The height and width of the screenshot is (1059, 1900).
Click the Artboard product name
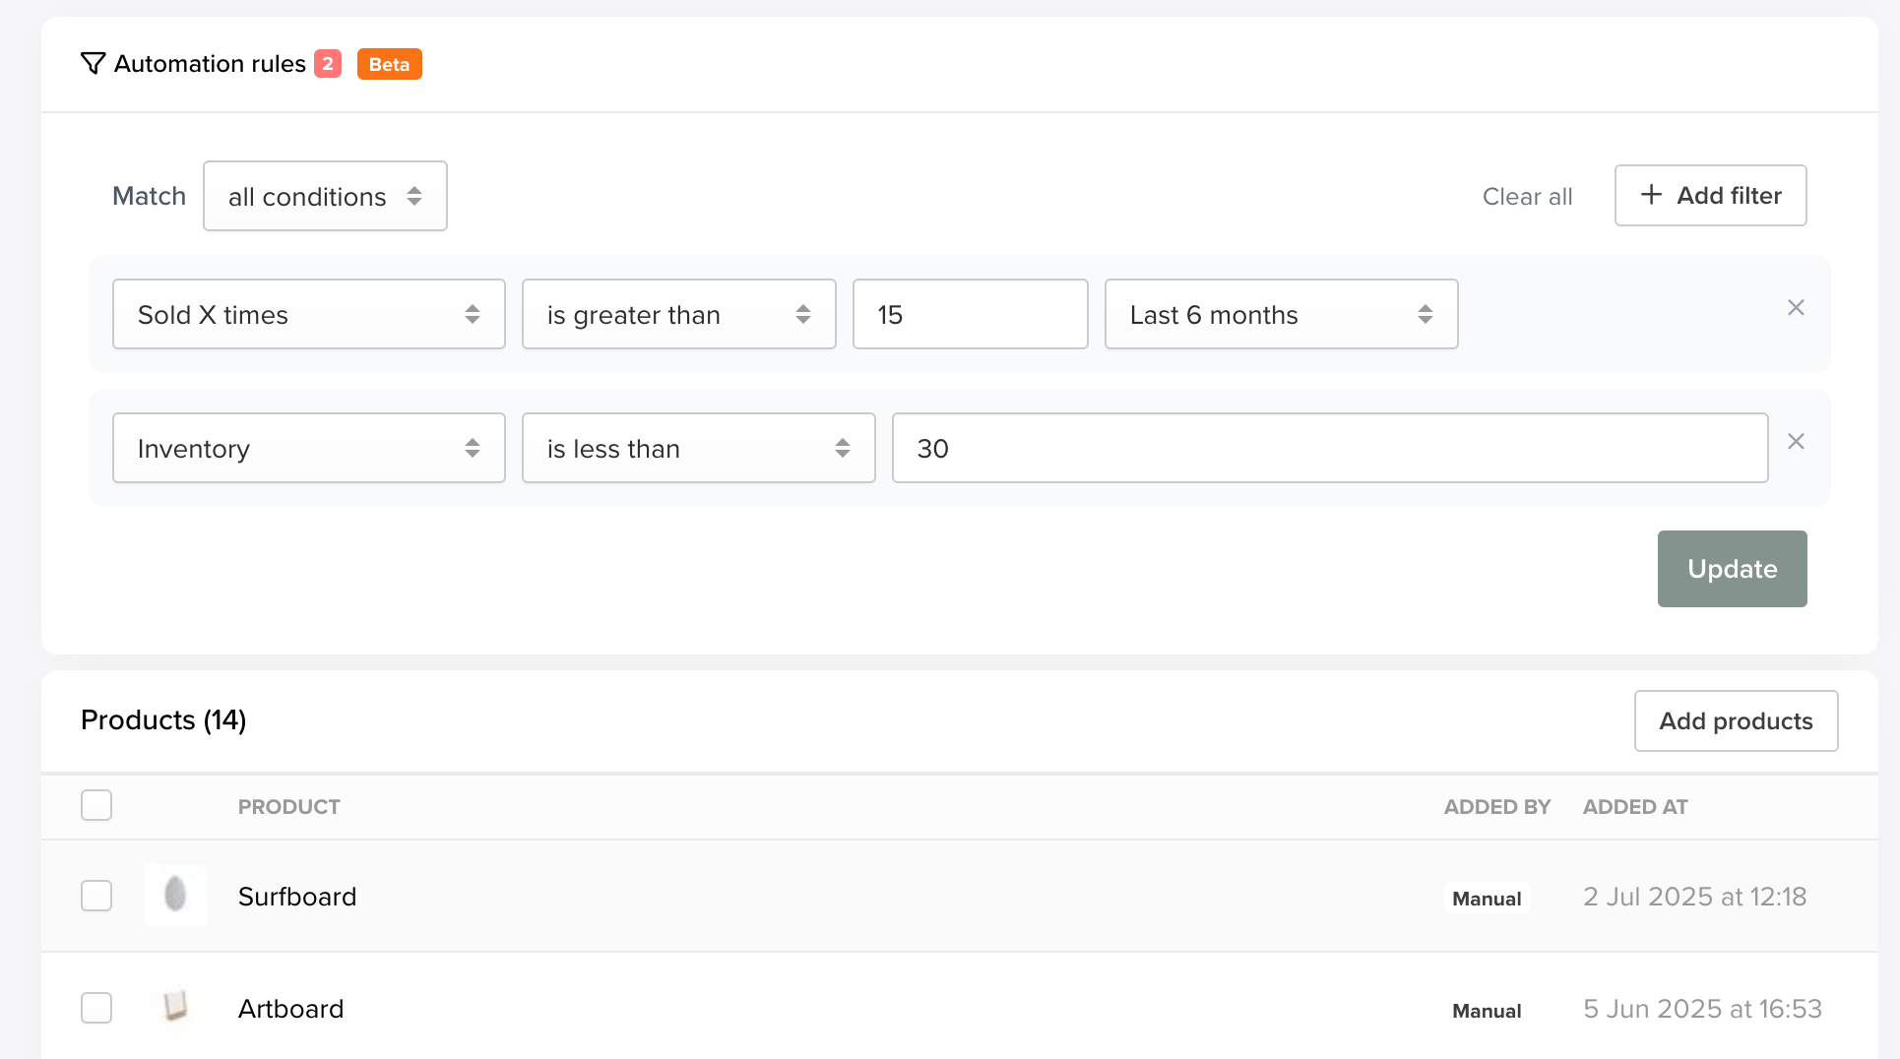tap(291, 1009)
